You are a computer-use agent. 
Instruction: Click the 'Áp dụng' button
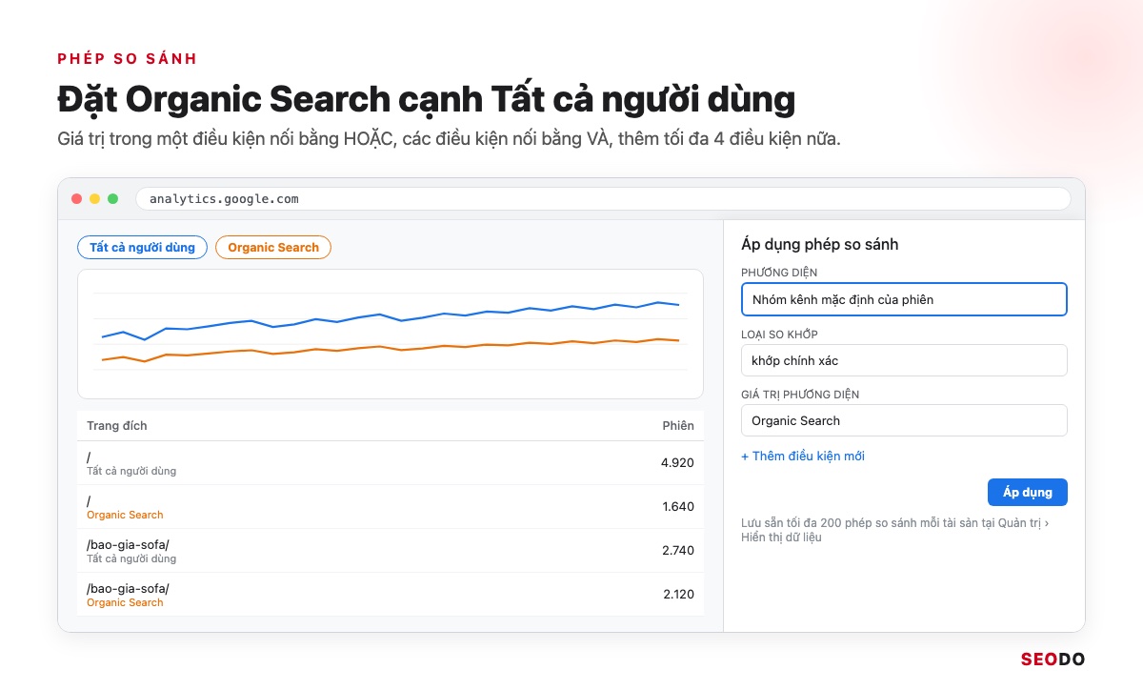coord(1028,492)
